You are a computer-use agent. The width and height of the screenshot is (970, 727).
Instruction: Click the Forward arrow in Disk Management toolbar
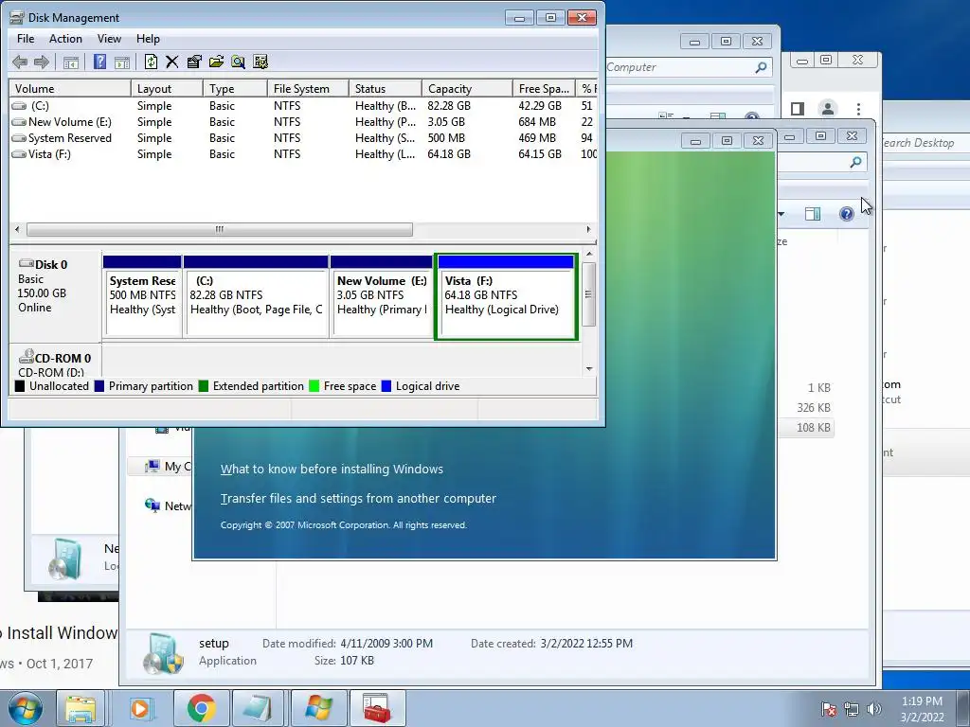click(42, 62)
